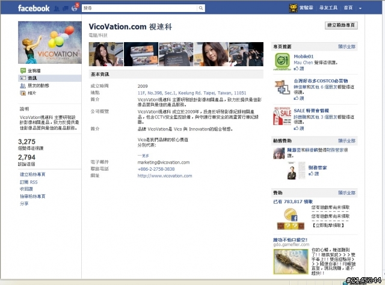Click the profile name in top bar
The height and width of the screenshot is (285, 385).
306,8
